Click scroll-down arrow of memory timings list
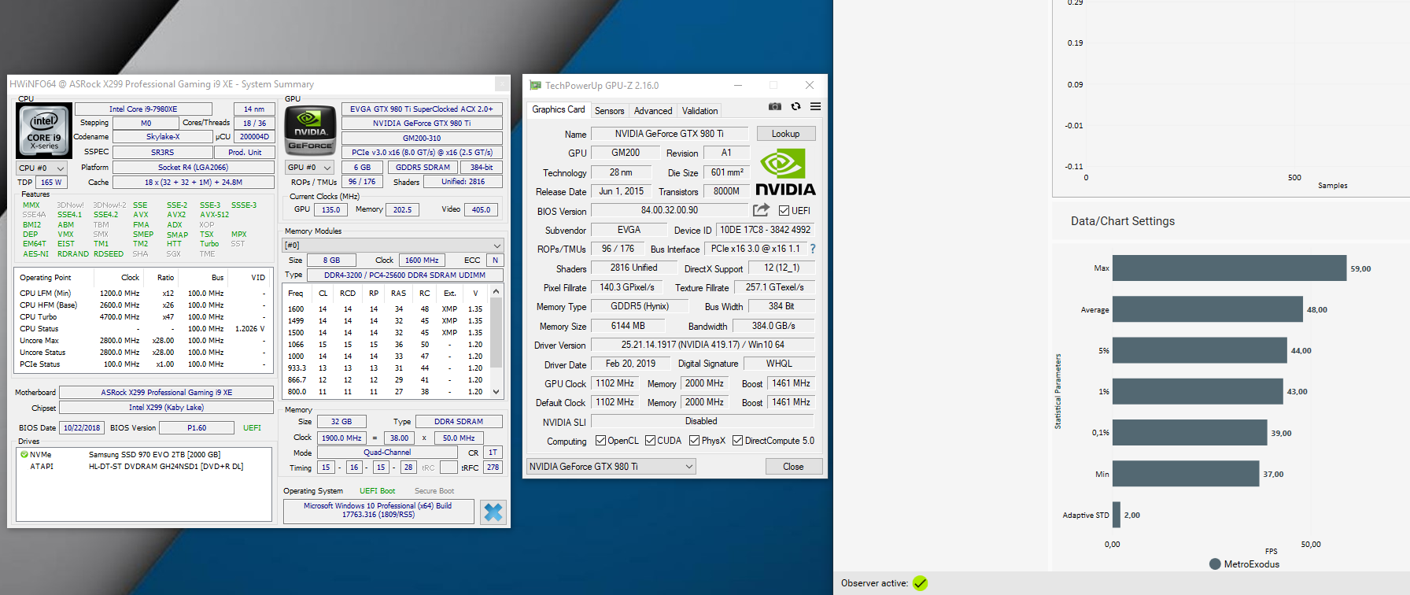This screenshot has height=595, width=1410. [496, 391]
